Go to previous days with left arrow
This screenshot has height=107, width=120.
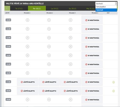[x=7, y=8]
